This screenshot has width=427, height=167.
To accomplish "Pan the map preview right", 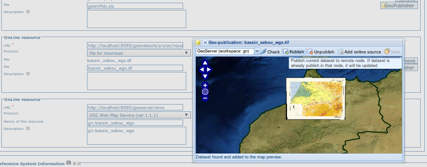I will click(x=209, y=70).
